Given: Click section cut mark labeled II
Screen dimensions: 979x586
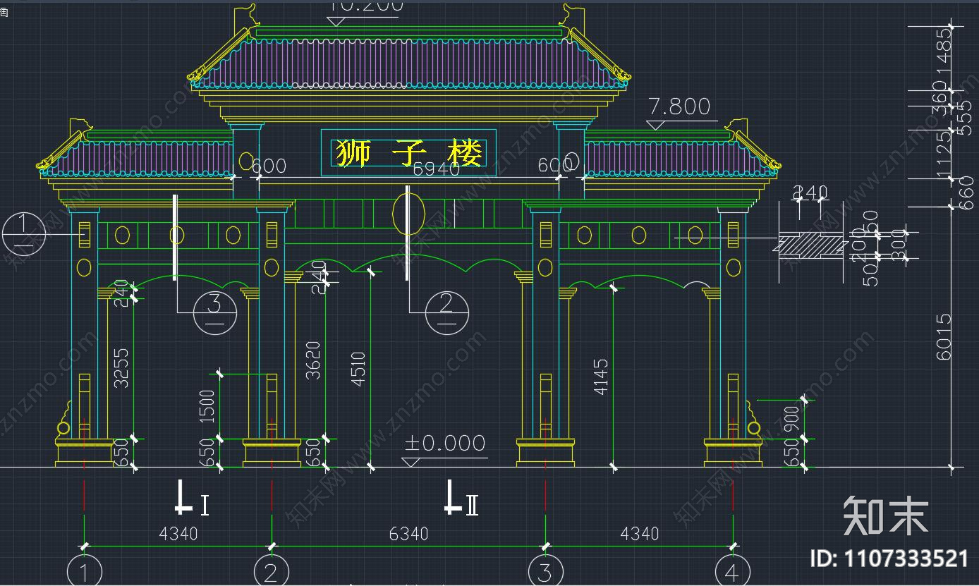Looking at the screenshot, I should [462, 497].
